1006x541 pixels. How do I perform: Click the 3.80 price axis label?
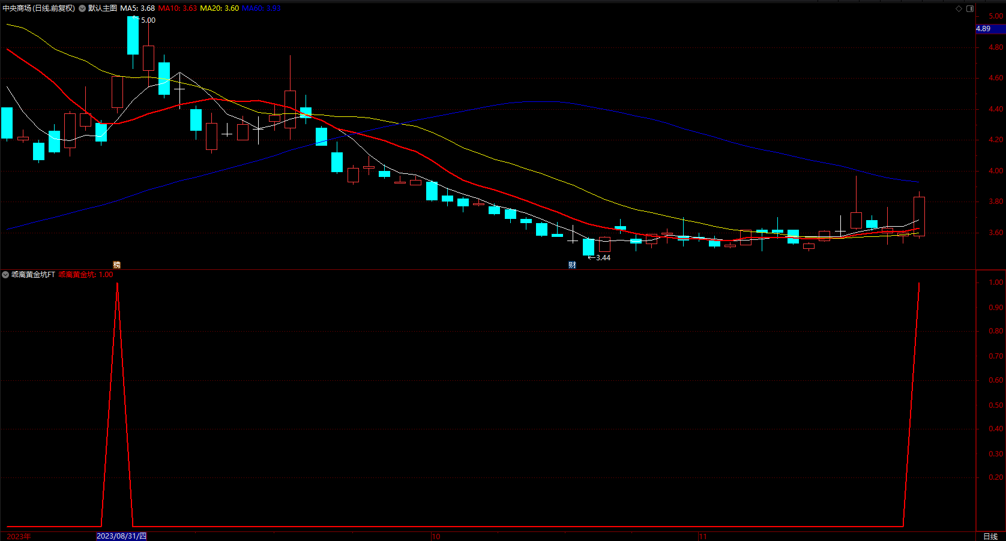coord(996,202)
